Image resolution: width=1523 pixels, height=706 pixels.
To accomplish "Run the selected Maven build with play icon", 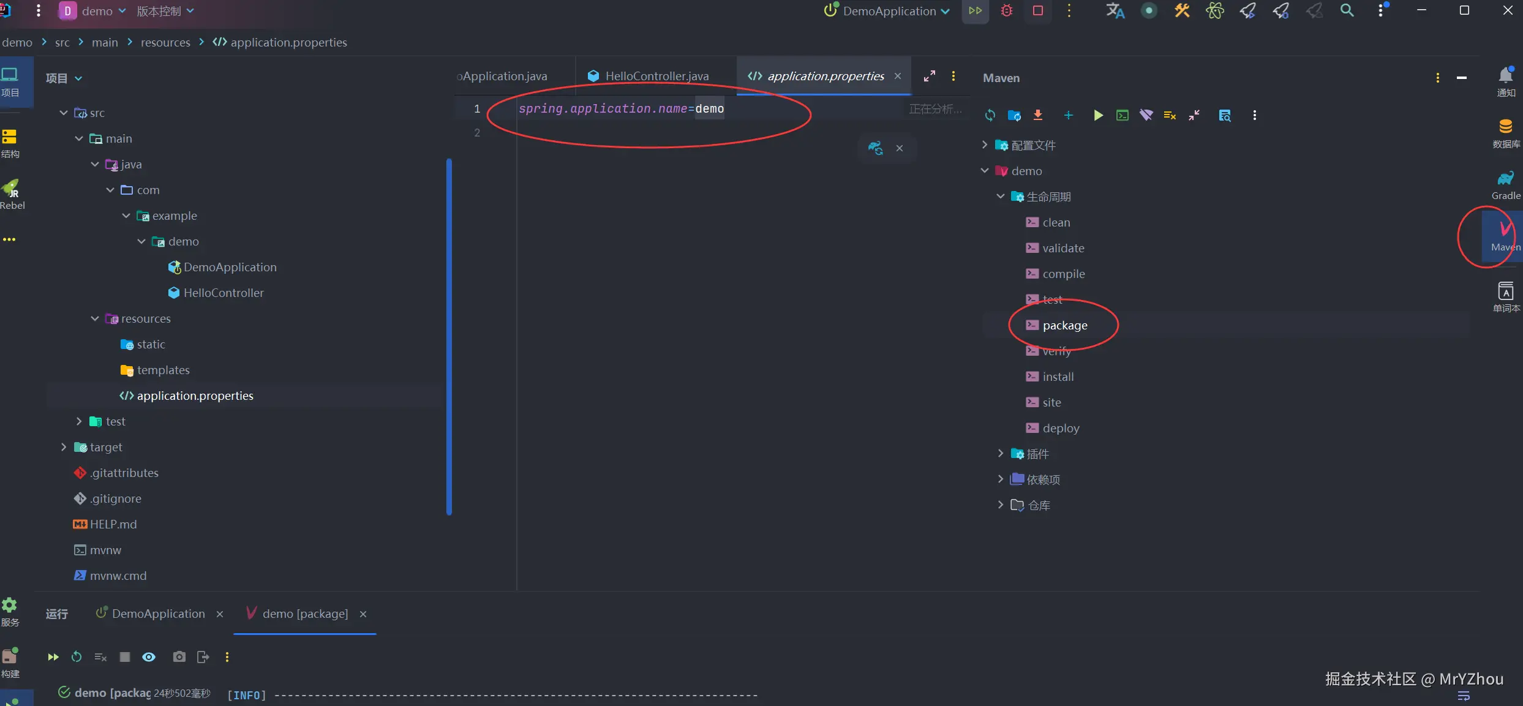I will (x=1098, y=115).
